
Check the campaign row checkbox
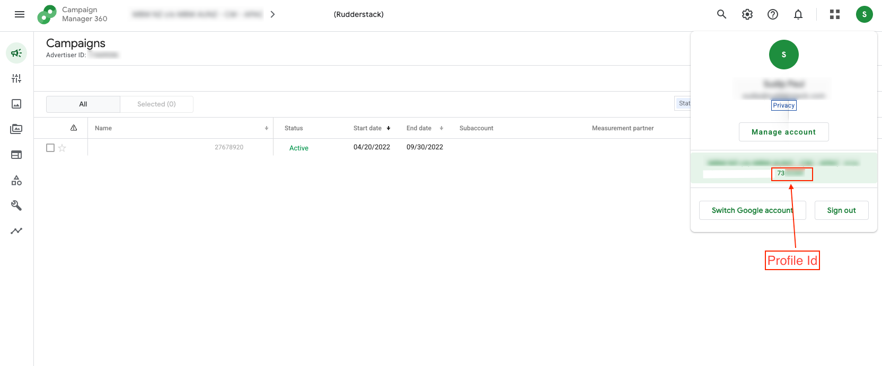tap(50, 148)
